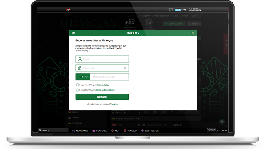The height and width of the screenshot is (149, 265).
Task: Open Support link in background page
Action: pyautogui.click(x=145, y=16)
